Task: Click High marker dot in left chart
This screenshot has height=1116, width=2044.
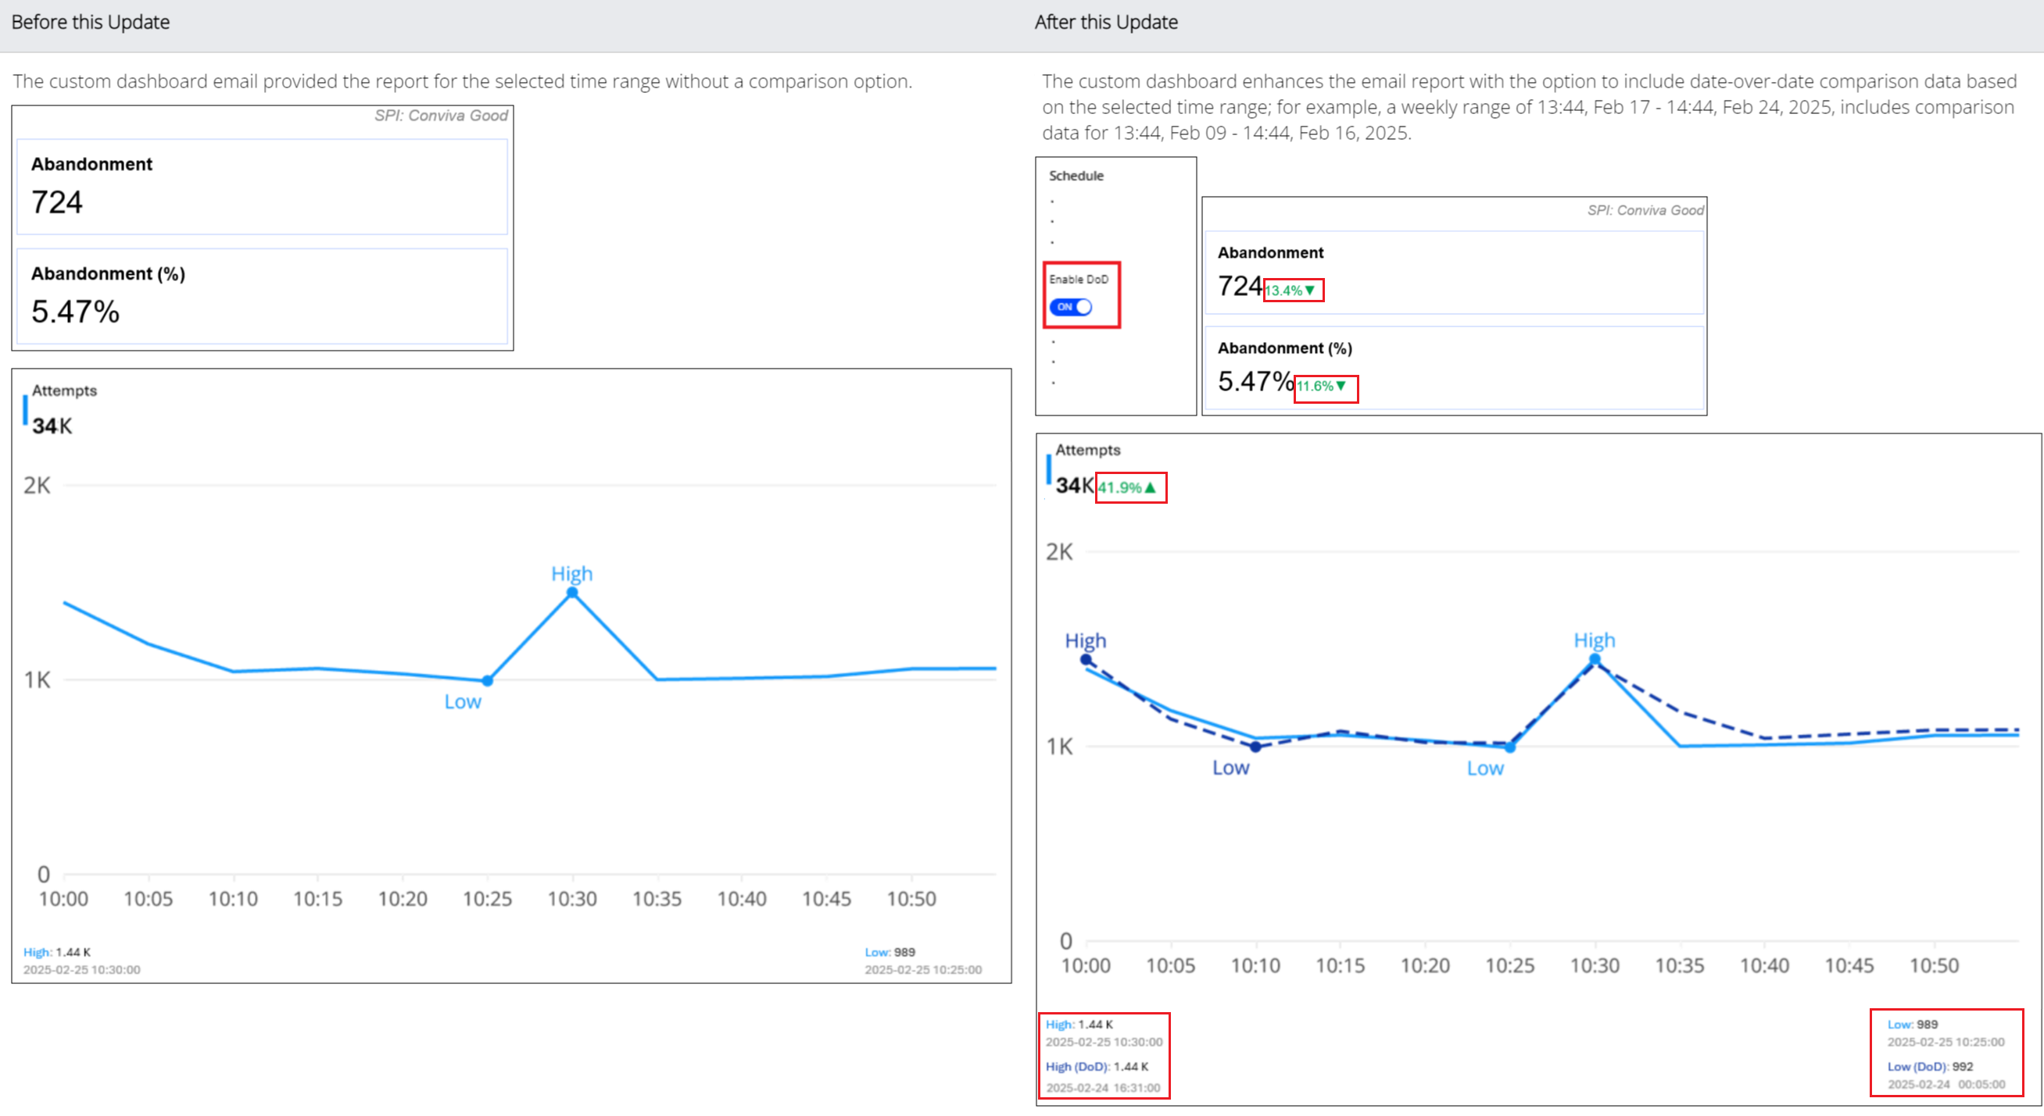Action: 572,592
